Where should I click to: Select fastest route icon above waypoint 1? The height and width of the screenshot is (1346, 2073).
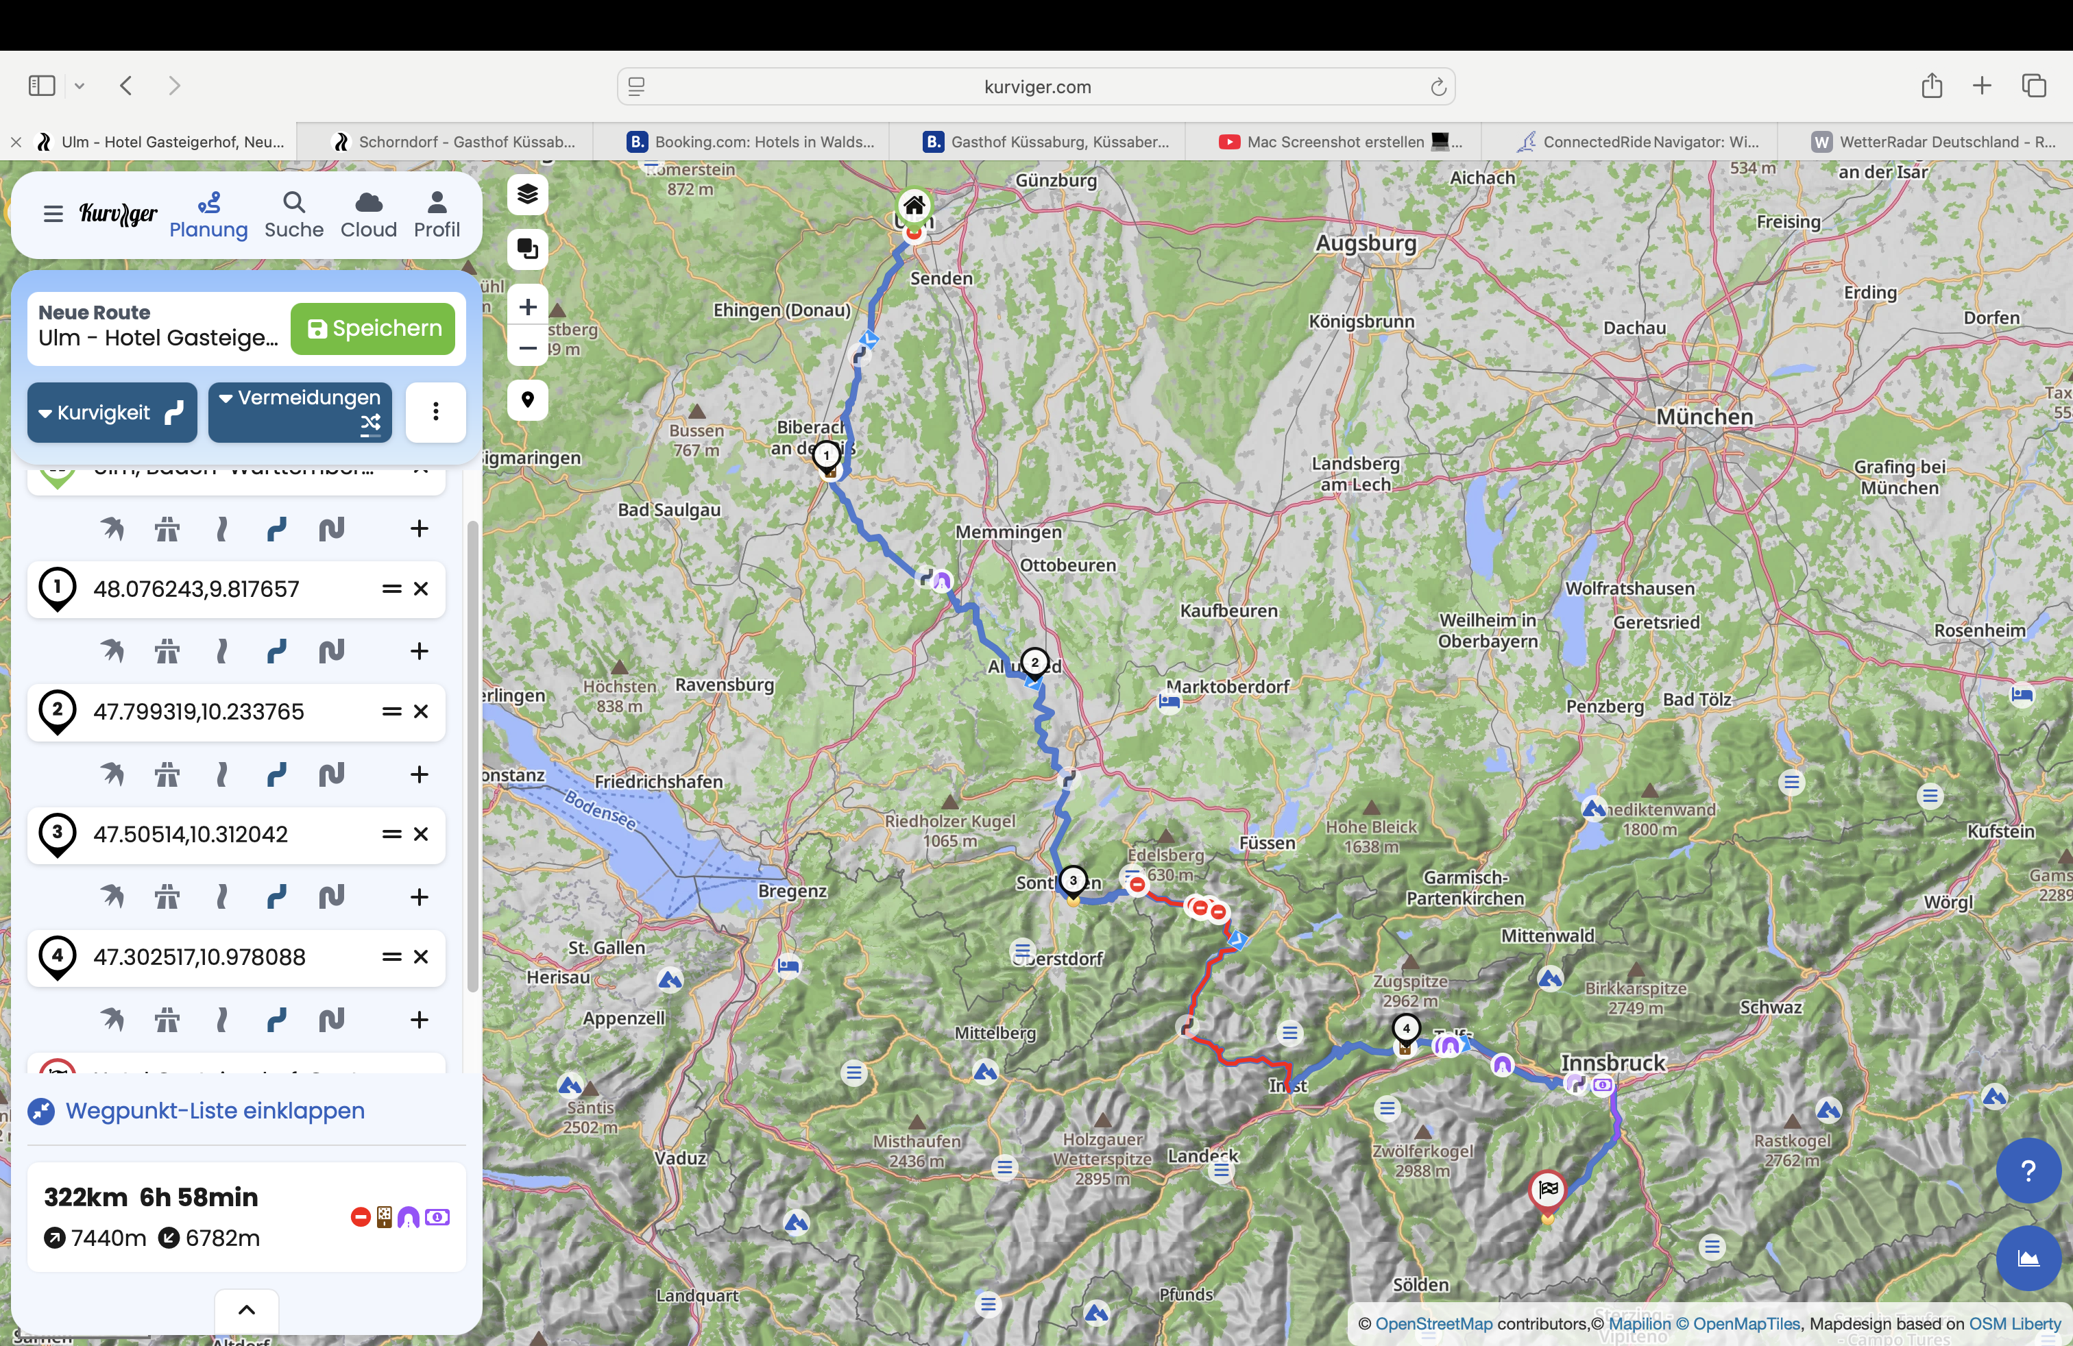pos(167,528)
